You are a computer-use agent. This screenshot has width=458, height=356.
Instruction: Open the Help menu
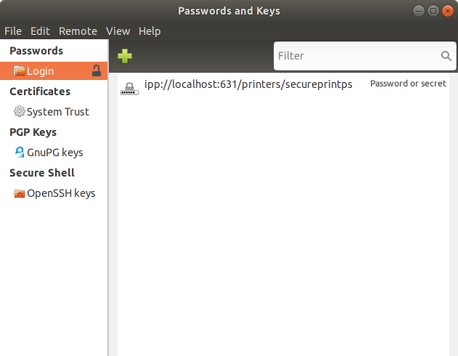click(150, 31)
